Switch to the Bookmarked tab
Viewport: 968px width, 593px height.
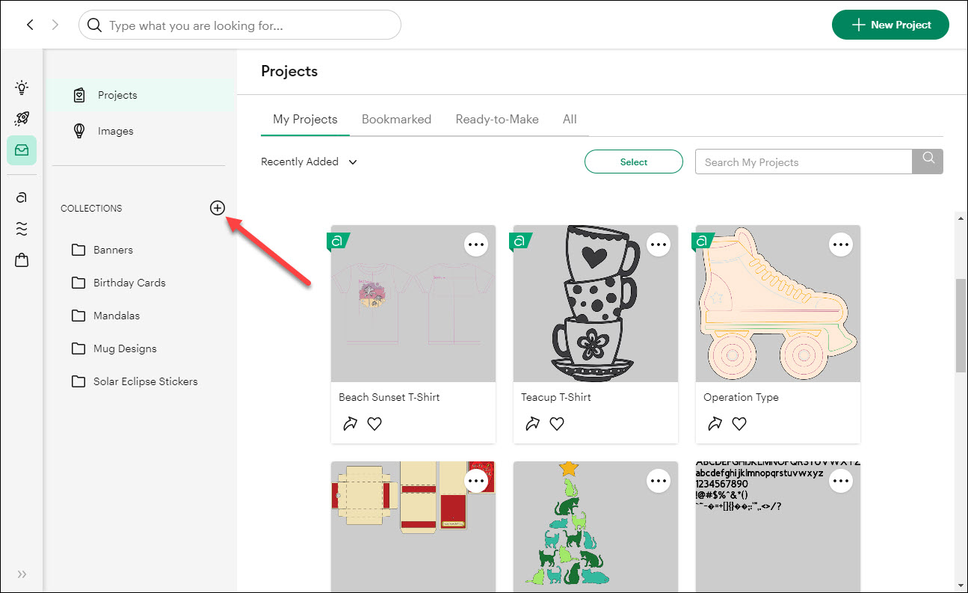pos(396,119)
